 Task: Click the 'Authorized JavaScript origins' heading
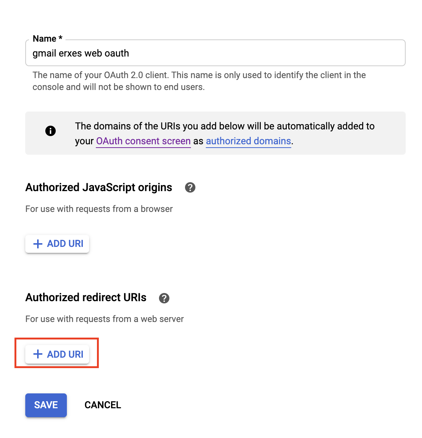99,187
